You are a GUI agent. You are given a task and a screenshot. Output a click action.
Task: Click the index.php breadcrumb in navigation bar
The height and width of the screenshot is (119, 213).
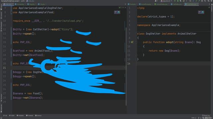(x=30, y=1)
